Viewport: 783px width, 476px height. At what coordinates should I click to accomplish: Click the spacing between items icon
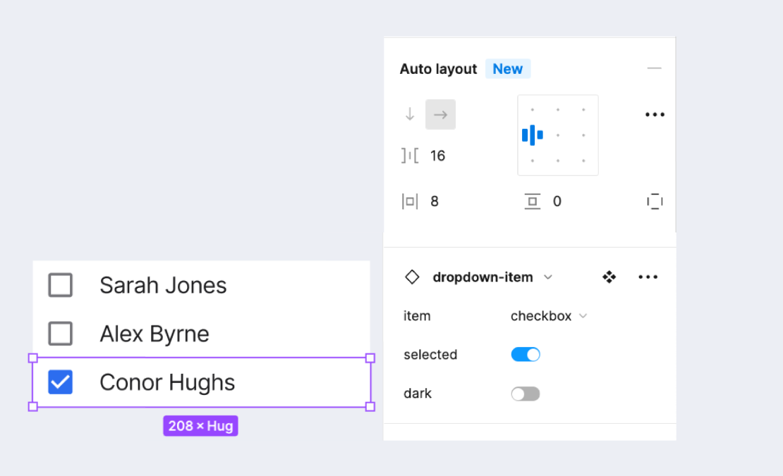coord(410,156)
